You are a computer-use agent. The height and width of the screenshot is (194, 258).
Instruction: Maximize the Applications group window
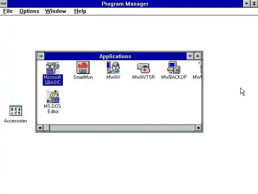(198, 56)
